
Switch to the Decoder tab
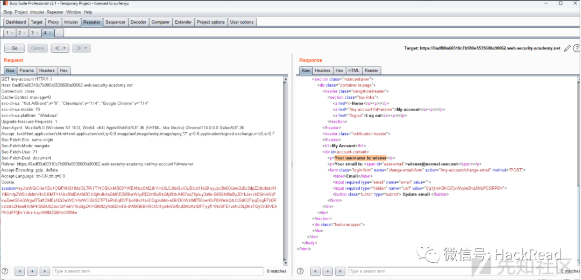pos(139,22)
